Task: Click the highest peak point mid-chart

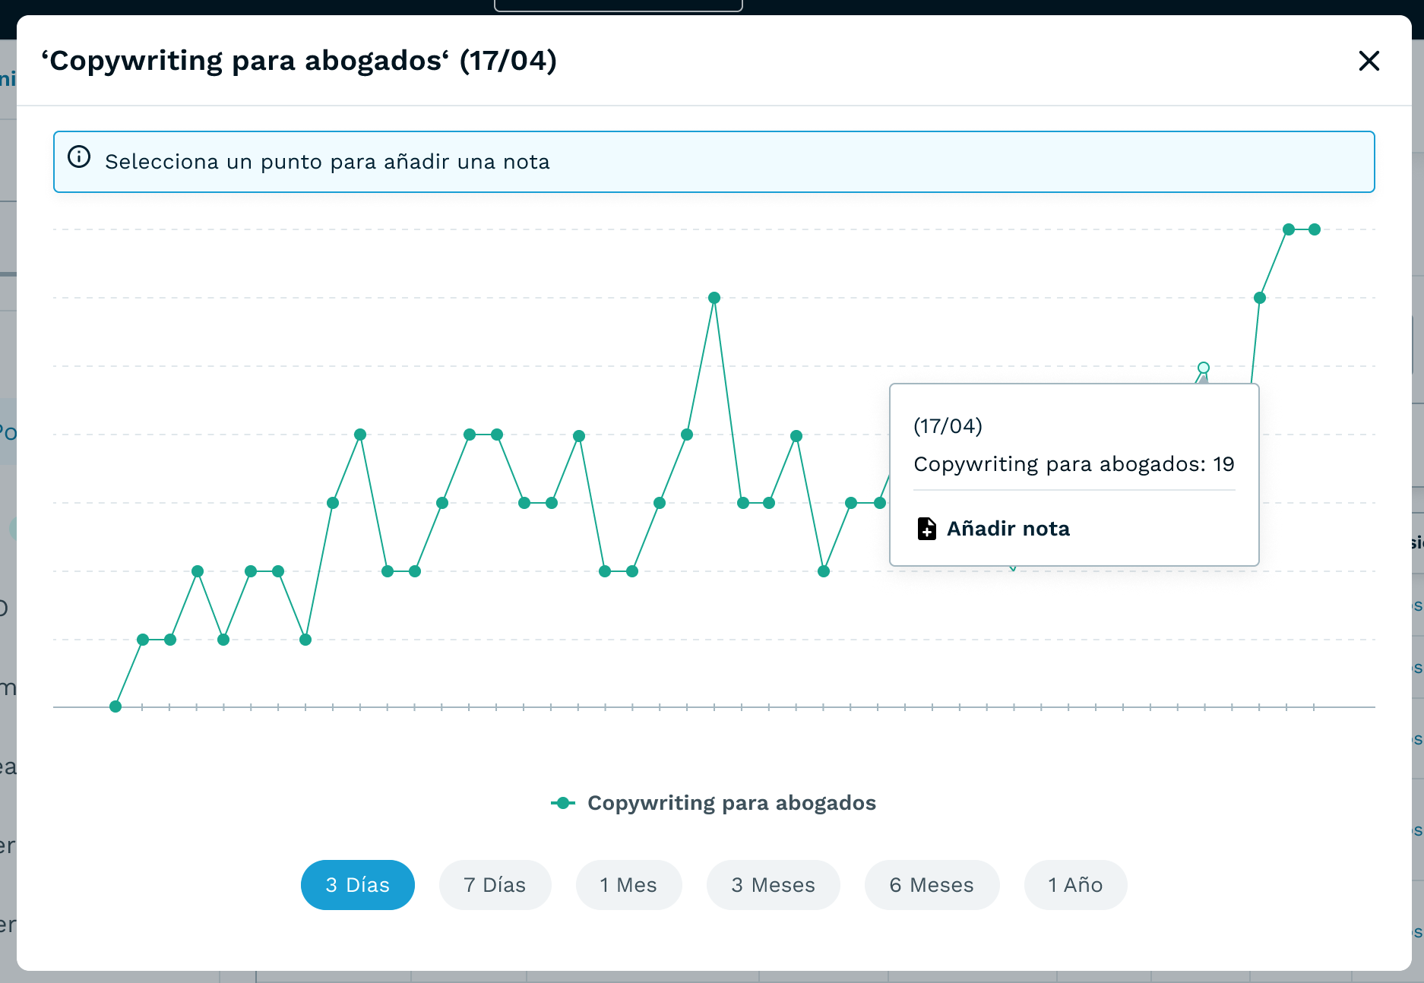Action: click(x=714, y=298)
